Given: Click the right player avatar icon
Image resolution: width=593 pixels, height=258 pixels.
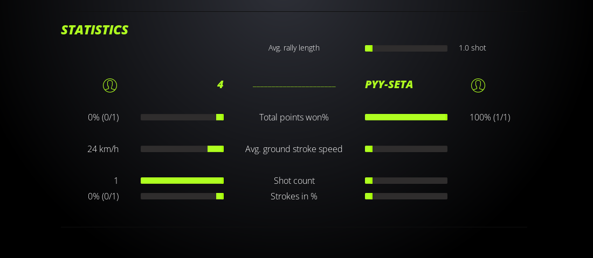Looking at the screenshot, I should [478, 85].
